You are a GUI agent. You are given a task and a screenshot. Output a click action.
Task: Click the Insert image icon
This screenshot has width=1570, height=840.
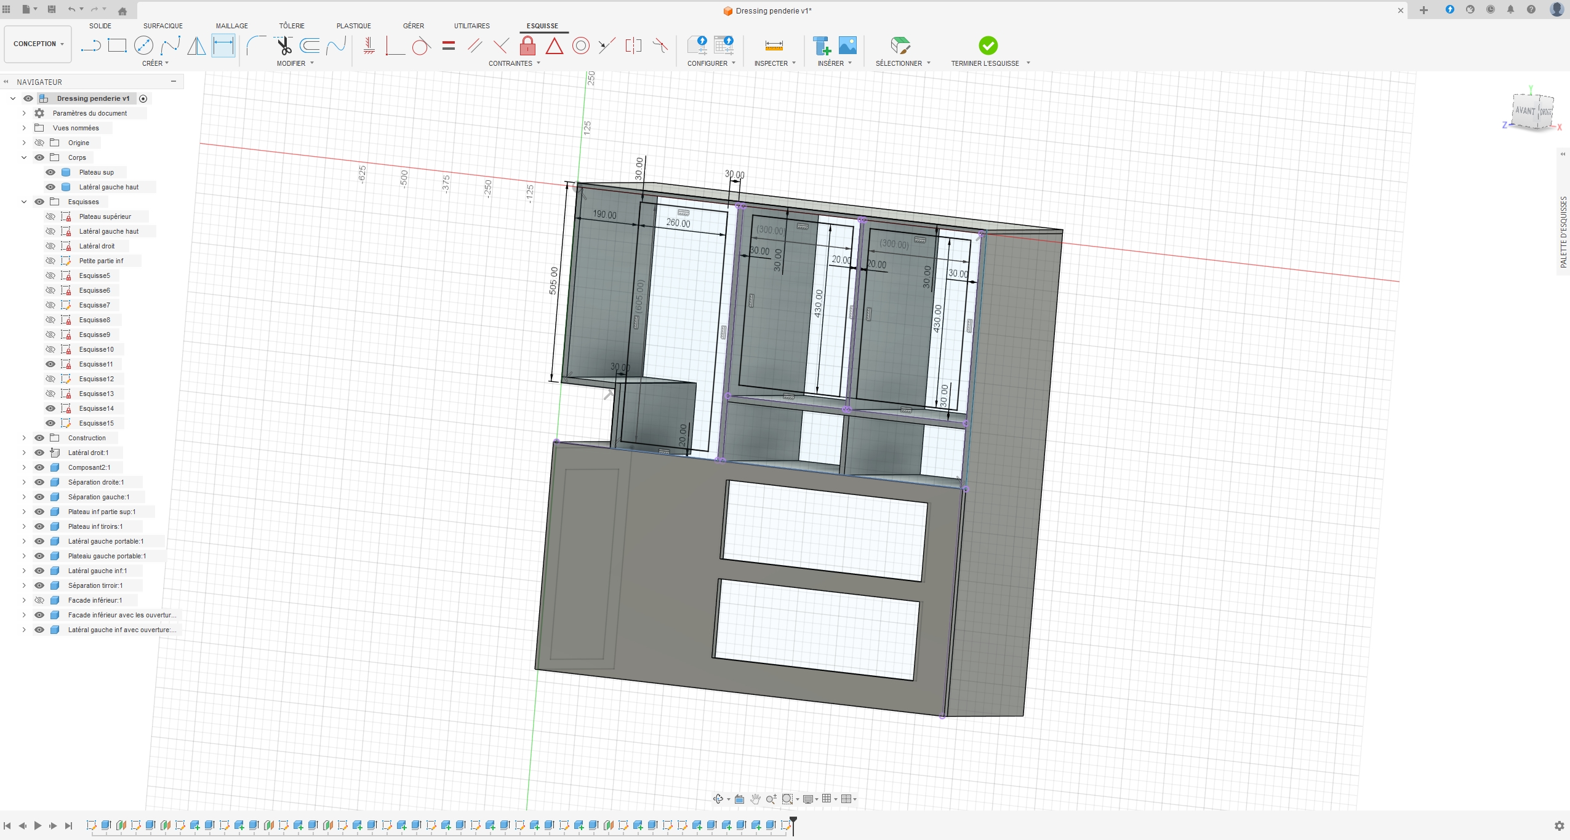847,46
